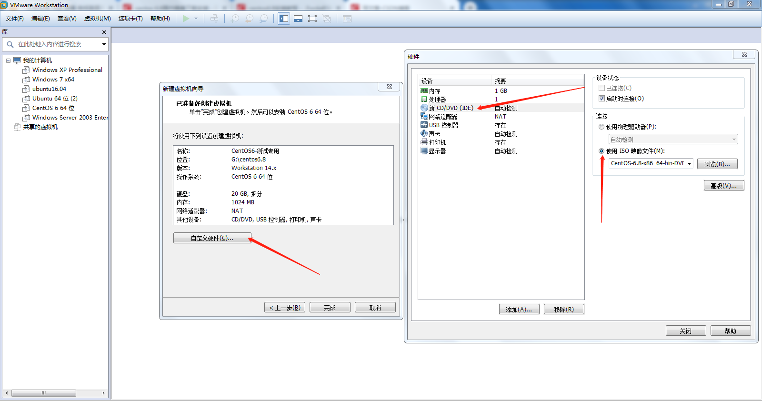Click the hardware dialog 帮助 button

731,331
